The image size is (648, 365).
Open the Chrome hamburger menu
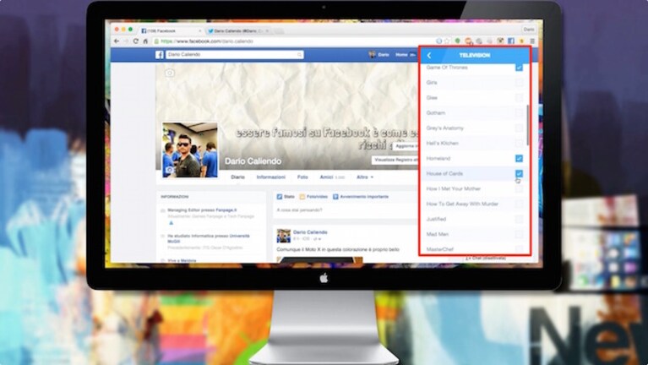(x=533, y=41)
